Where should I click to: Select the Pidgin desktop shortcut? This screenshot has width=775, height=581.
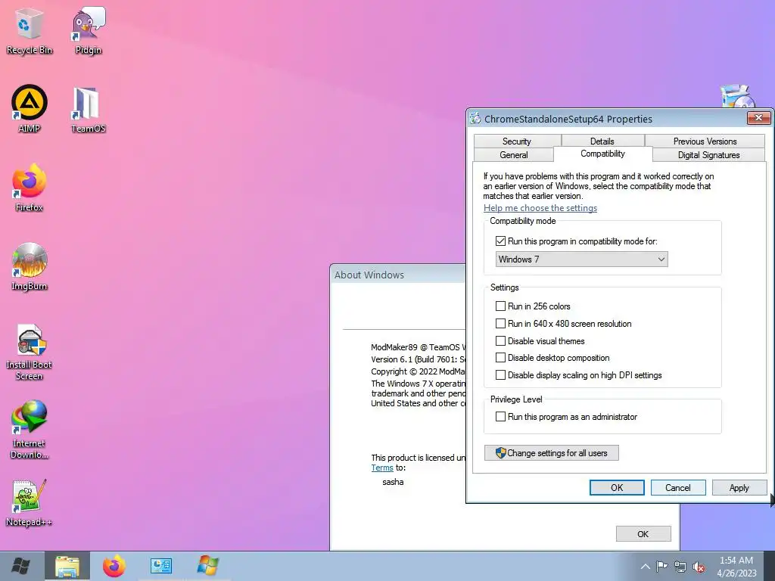(89, 30)
